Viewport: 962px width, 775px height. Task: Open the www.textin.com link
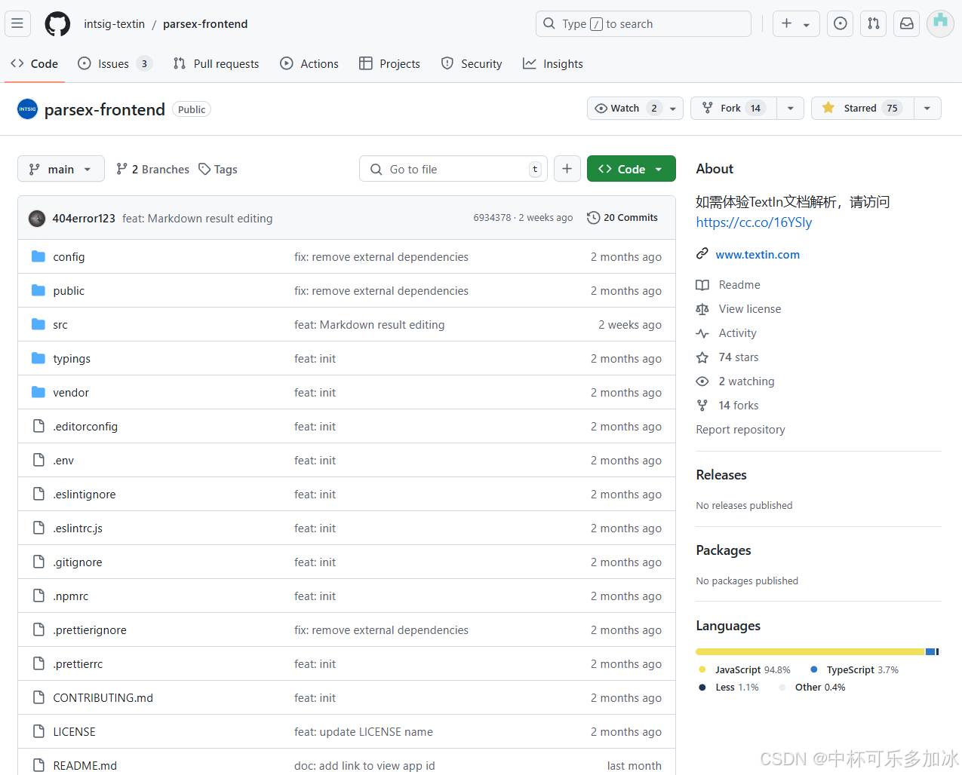(758, 255)
